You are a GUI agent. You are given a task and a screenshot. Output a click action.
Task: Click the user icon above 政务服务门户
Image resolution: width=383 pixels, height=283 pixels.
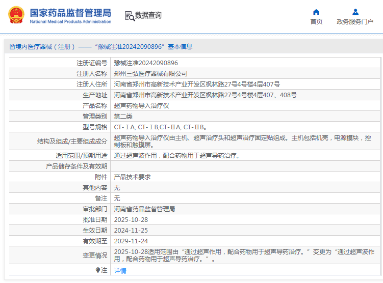(355, 12)
